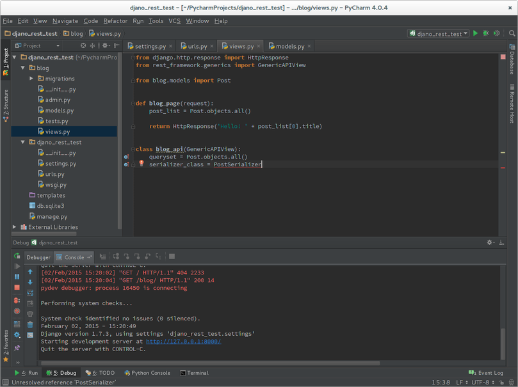Toggle the Remote Host side panel

[512, 104]
